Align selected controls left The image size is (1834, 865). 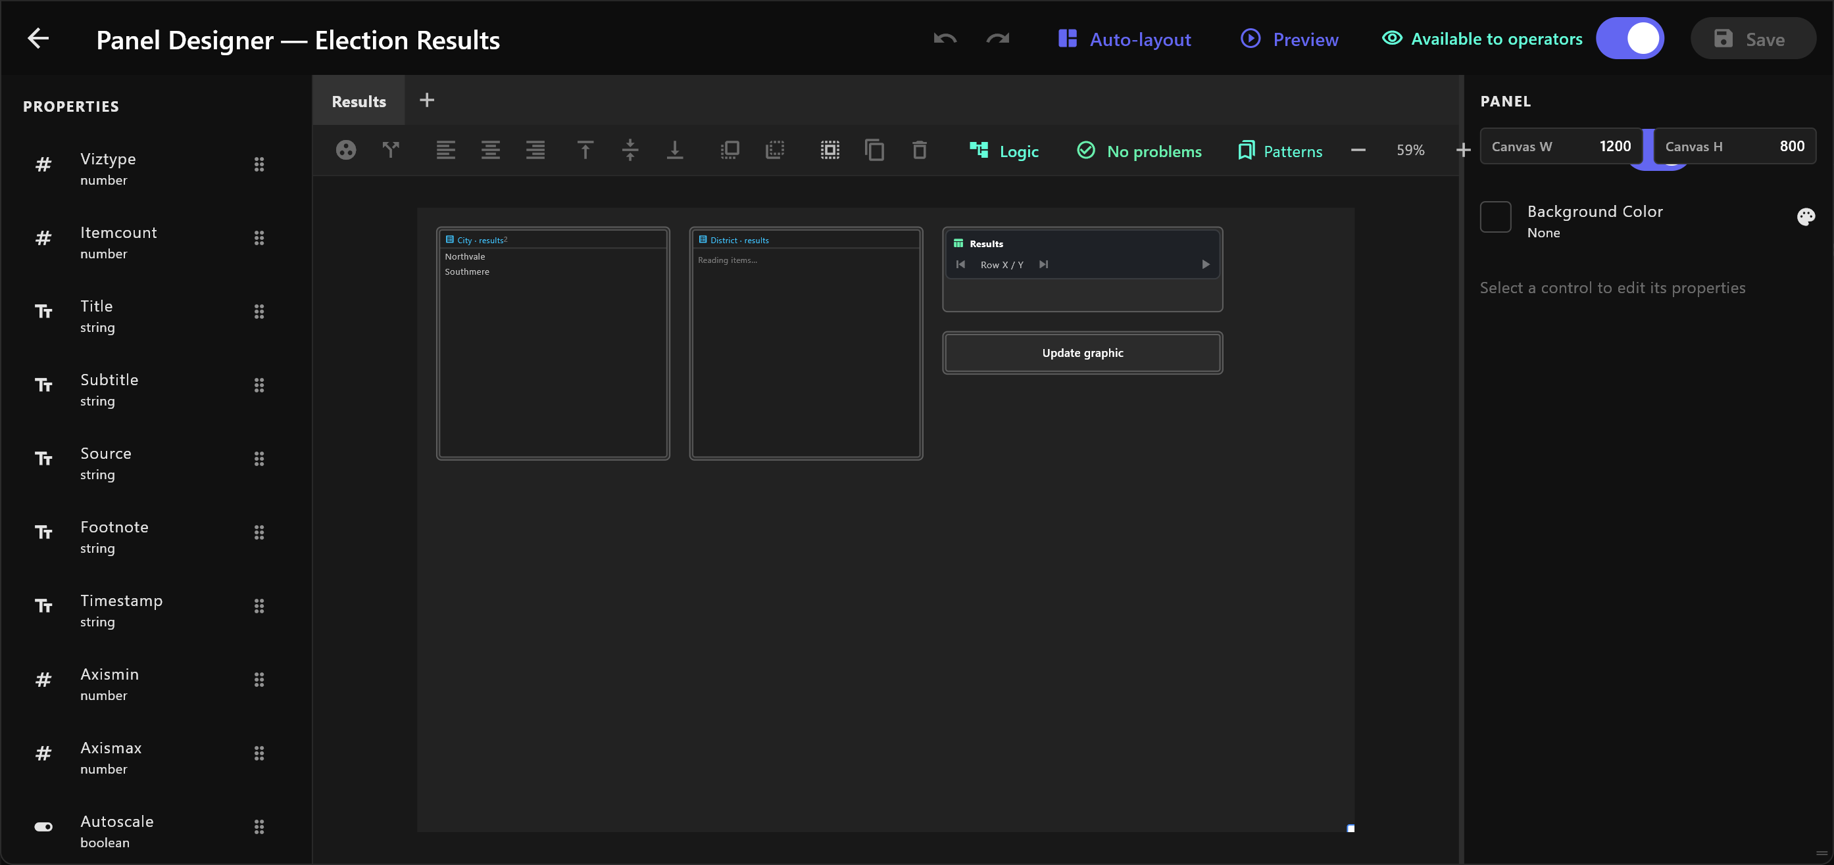click(x=446, y=150)
